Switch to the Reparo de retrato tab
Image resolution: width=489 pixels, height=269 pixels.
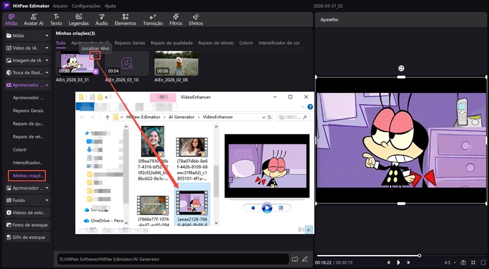(x=216, y=43)
